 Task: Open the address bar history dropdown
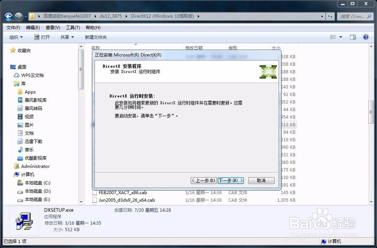click(x=322, y=16)
